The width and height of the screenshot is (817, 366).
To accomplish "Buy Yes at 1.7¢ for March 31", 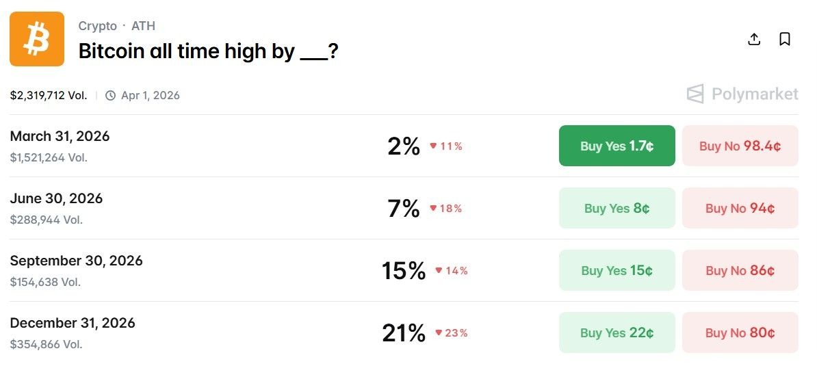I will [x=617, y=146].
